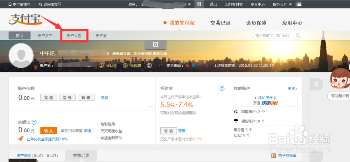Select the 我的支付宝 main tab
Viewport: 350px width, 162px height.
182,23
